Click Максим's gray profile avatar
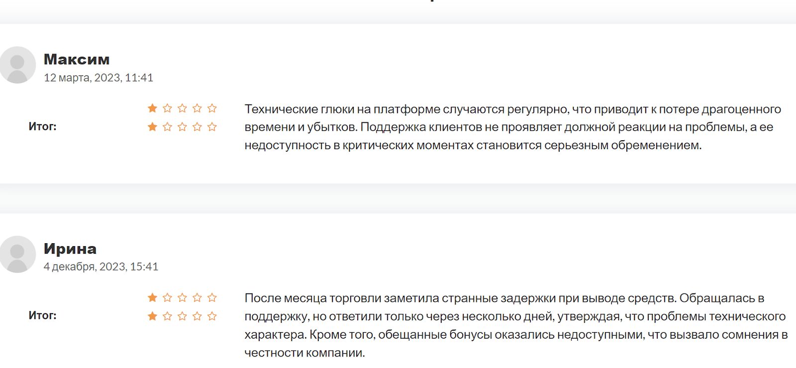Viewport: 796px width, 368px height. [x=17, y=65]
